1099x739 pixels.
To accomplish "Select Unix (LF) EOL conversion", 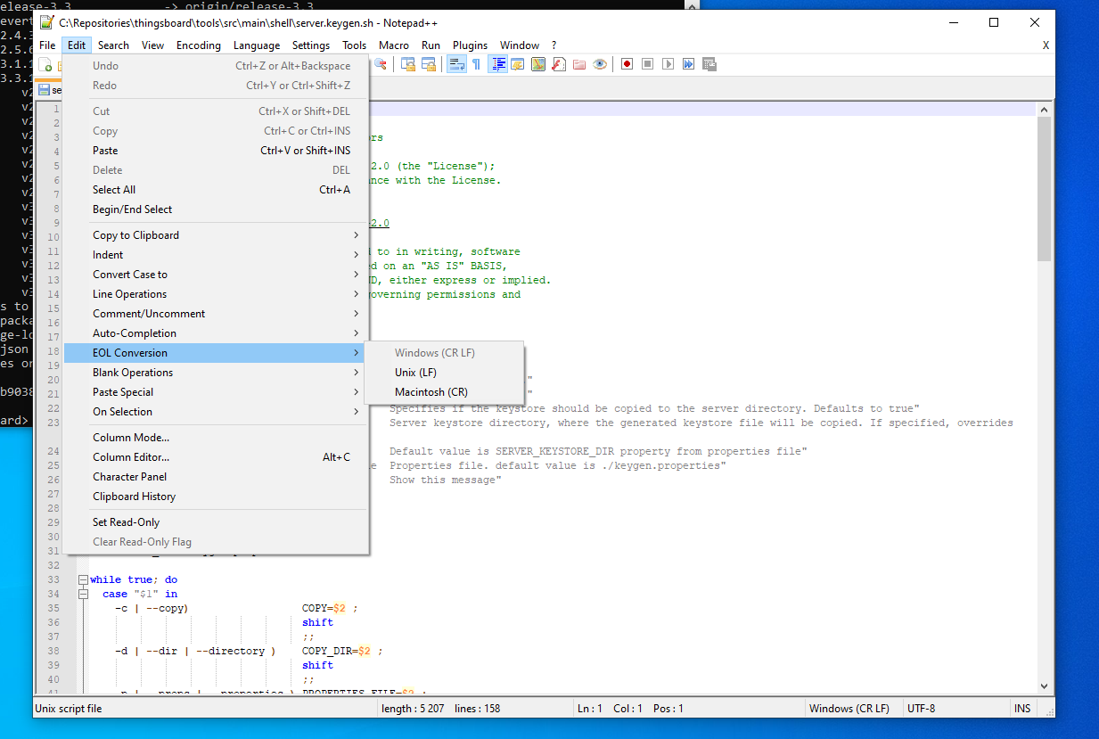I will 444,373.
